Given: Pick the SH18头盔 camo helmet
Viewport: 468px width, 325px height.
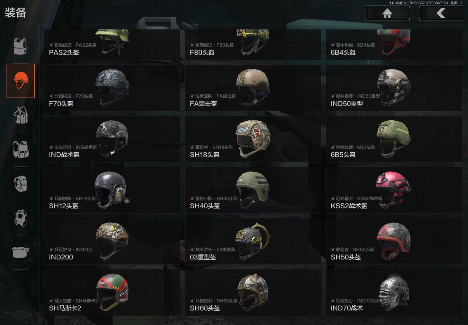Looking at the screenshot, I should click(253, 139).
